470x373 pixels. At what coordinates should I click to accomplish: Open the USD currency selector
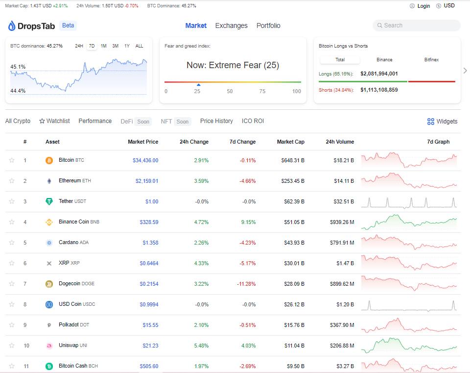click(446, 6)
